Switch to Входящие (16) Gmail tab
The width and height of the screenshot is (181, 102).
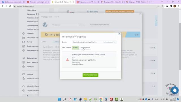click(112, 2)
